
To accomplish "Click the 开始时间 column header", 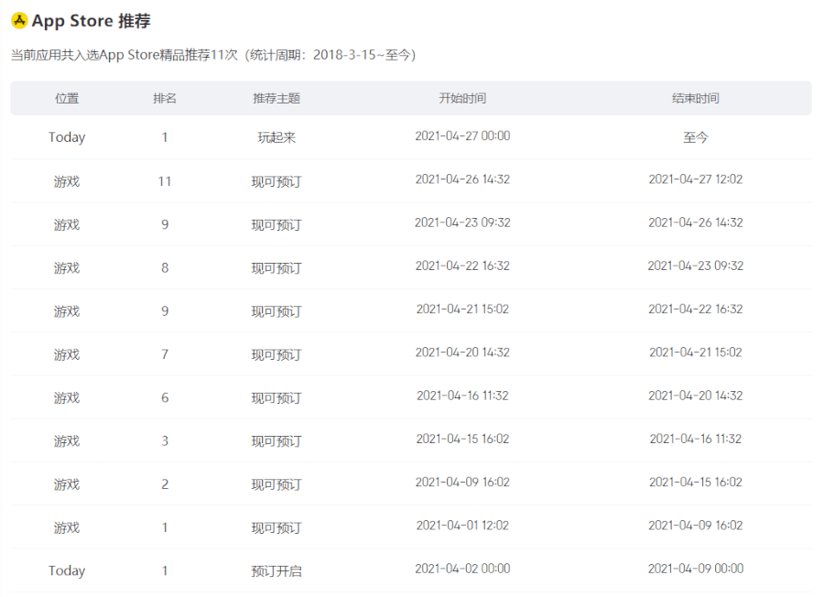I will point(462,98).
